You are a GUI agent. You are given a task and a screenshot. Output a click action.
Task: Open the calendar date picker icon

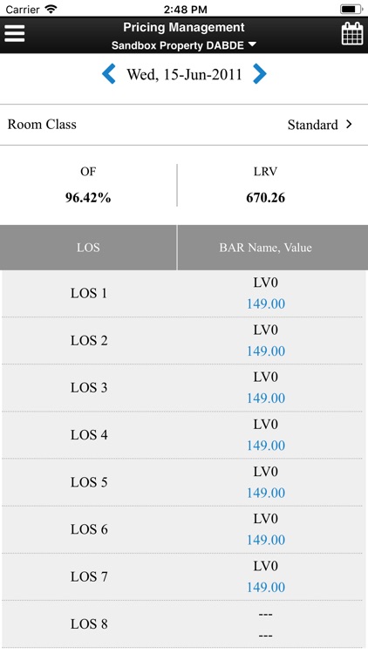coord(352,33)
